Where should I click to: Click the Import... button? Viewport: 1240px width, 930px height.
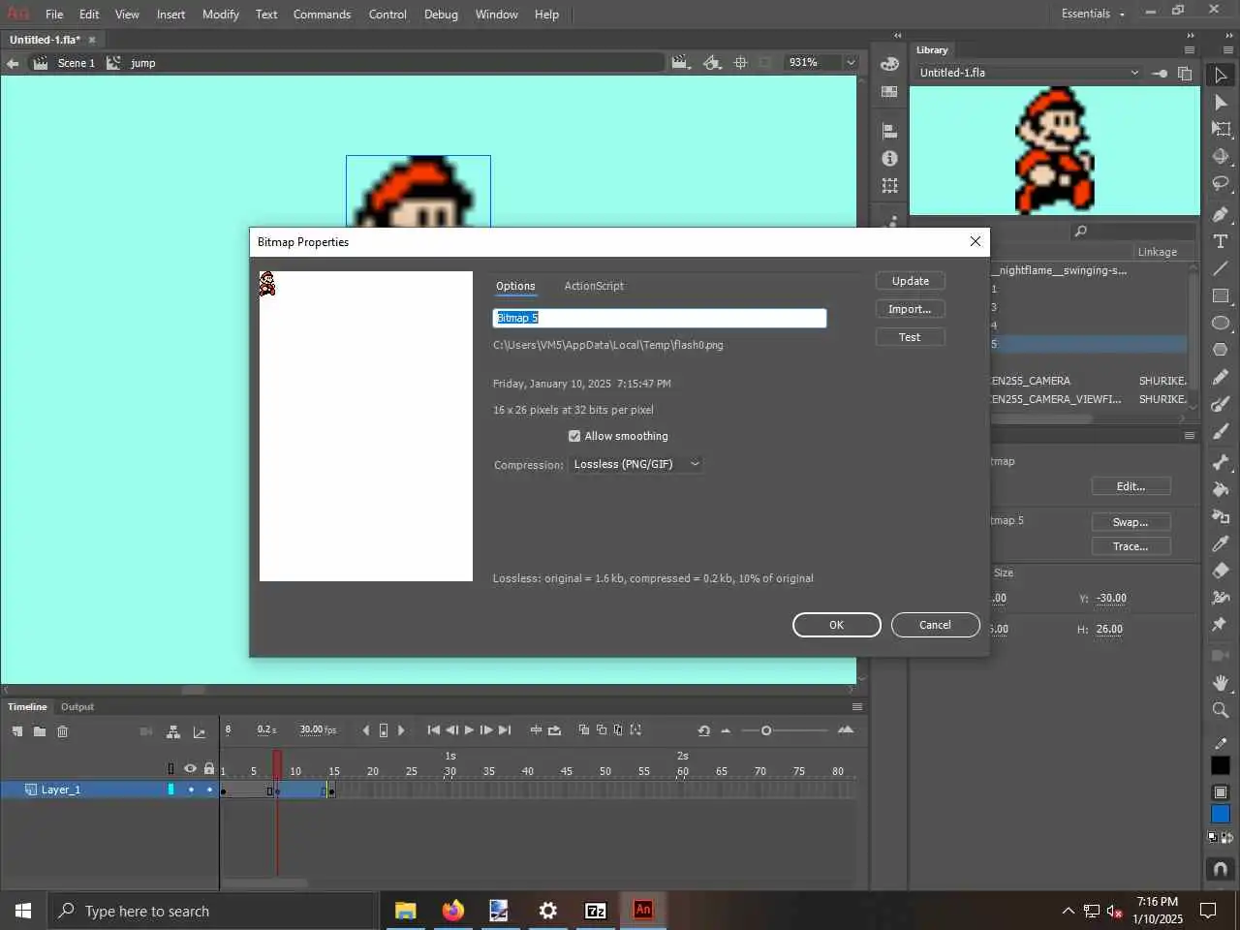tap(911, 309)
